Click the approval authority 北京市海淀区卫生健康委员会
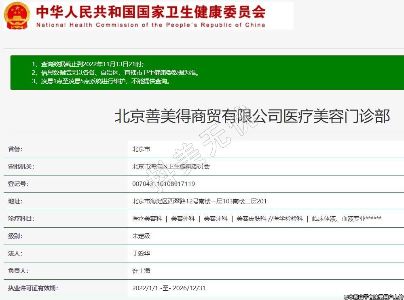Screen dimensions: 404x300 pos(171,166)
